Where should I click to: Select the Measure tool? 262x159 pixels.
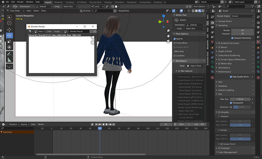(9, 60)
